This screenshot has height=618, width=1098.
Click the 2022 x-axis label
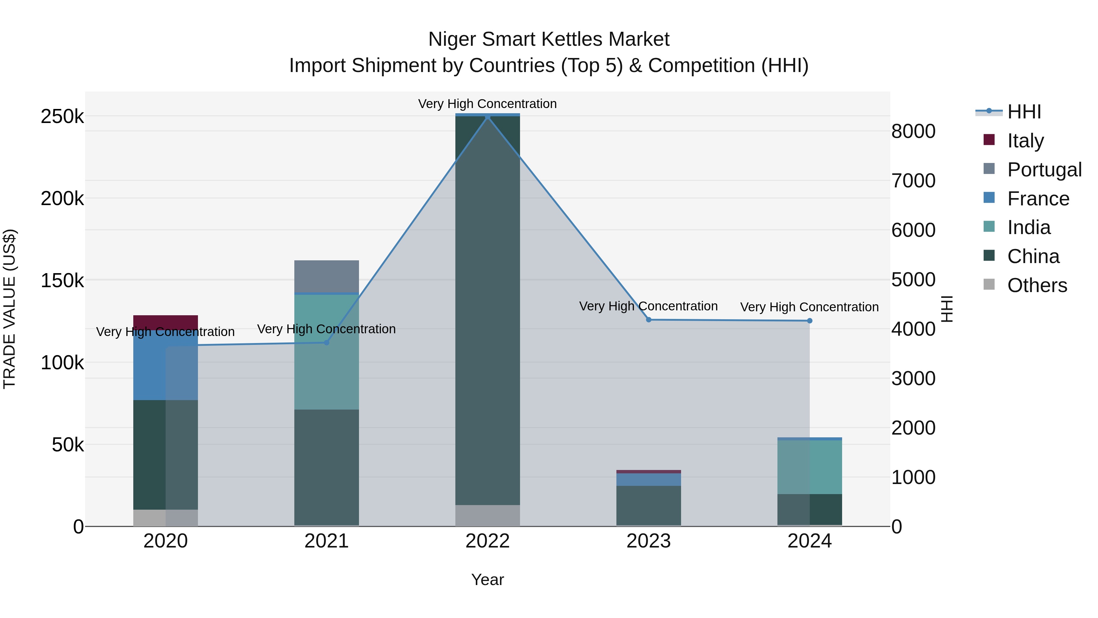(x=488, y=541)
